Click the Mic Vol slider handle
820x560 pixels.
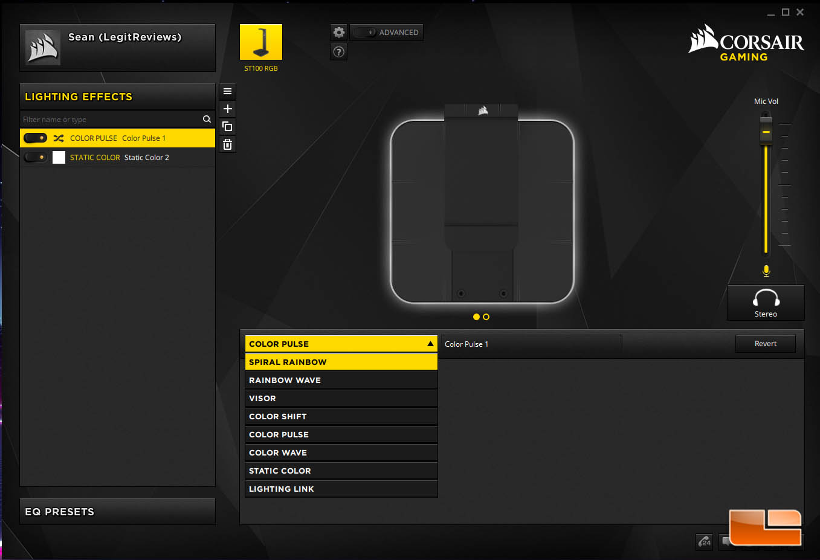pos(766,132)
